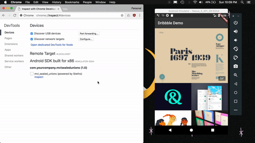Click emulator sidebar back triangle icon
Viewport: 255px width, 143px height.
236,84
